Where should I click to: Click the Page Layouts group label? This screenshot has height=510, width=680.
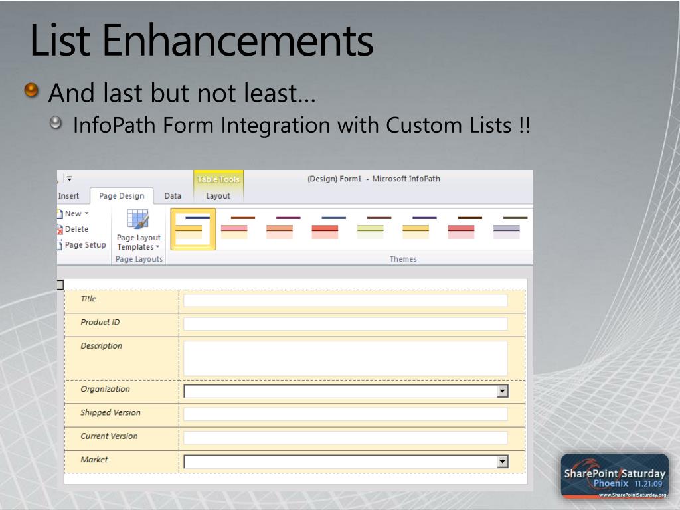[x=139, y=260]
